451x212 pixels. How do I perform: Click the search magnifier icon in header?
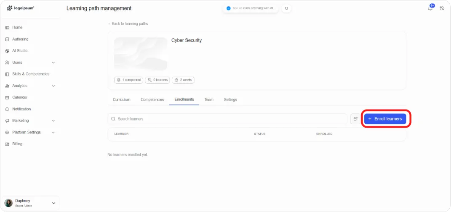[x=286, y=8]
